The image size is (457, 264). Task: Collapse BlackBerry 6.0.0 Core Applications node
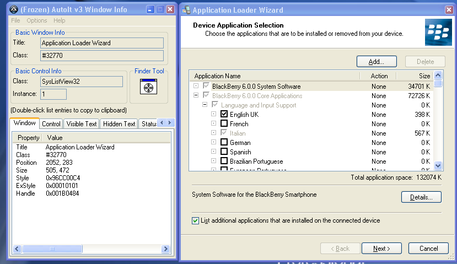(196, 95)
